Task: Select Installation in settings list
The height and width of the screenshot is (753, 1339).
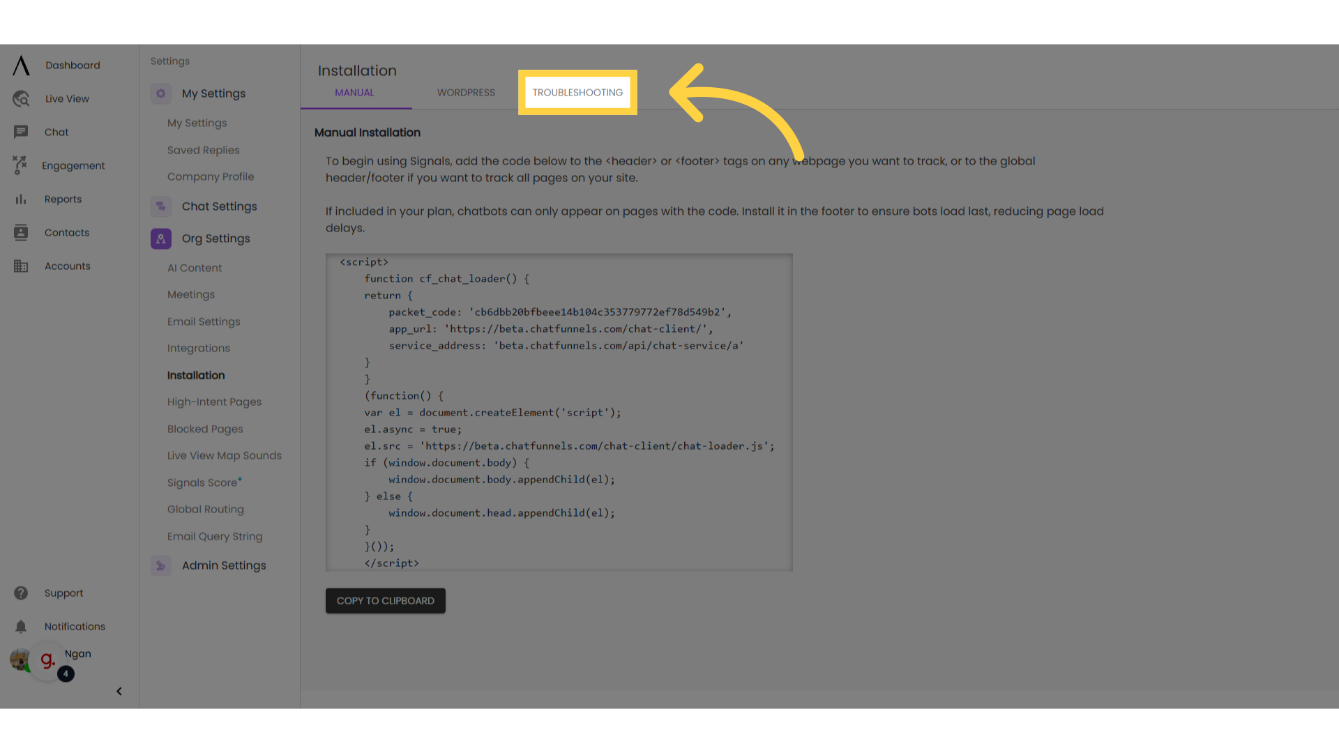Action: coord(196,375)
